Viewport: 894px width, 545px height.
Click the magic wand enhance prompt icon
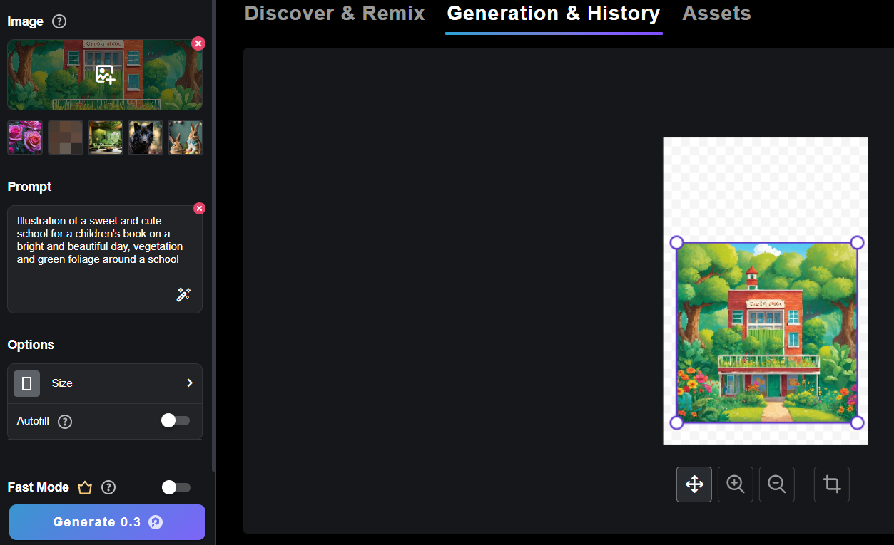[x=183, y=295]
